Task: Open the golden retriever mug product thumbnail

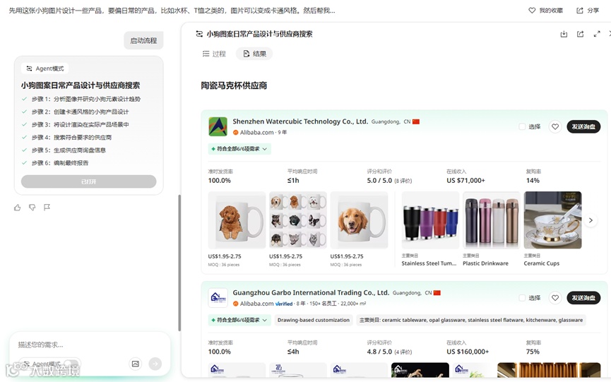Action: click(359, 220)
